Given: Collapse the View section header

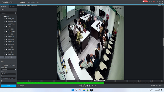Looking at the screenshot, I should pos(8,61).
